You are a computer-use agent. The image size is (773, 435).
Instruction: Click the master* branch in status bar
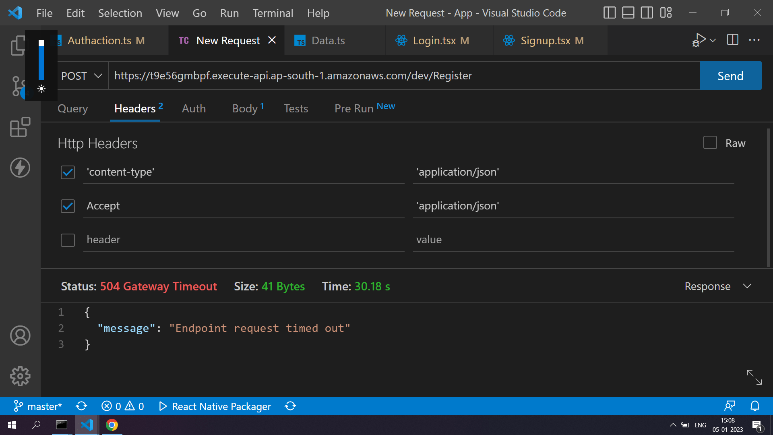pyautogui.click(x=38, y=406)
